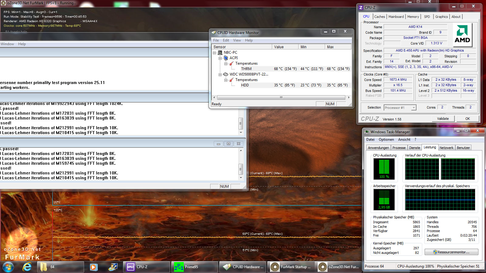This screenshot has height=273, width=486.
Task: Click the Bus Speed value 101.4 MHz
Action: (398, 91)
